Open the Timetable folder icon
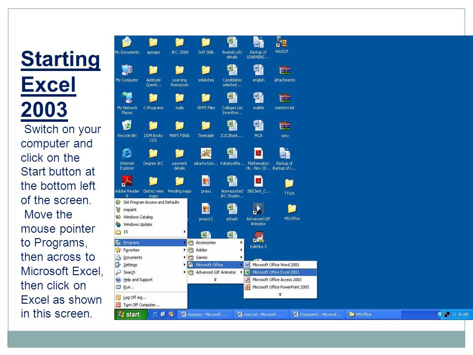This screenshot has height=355, width=473. point(206,129)
